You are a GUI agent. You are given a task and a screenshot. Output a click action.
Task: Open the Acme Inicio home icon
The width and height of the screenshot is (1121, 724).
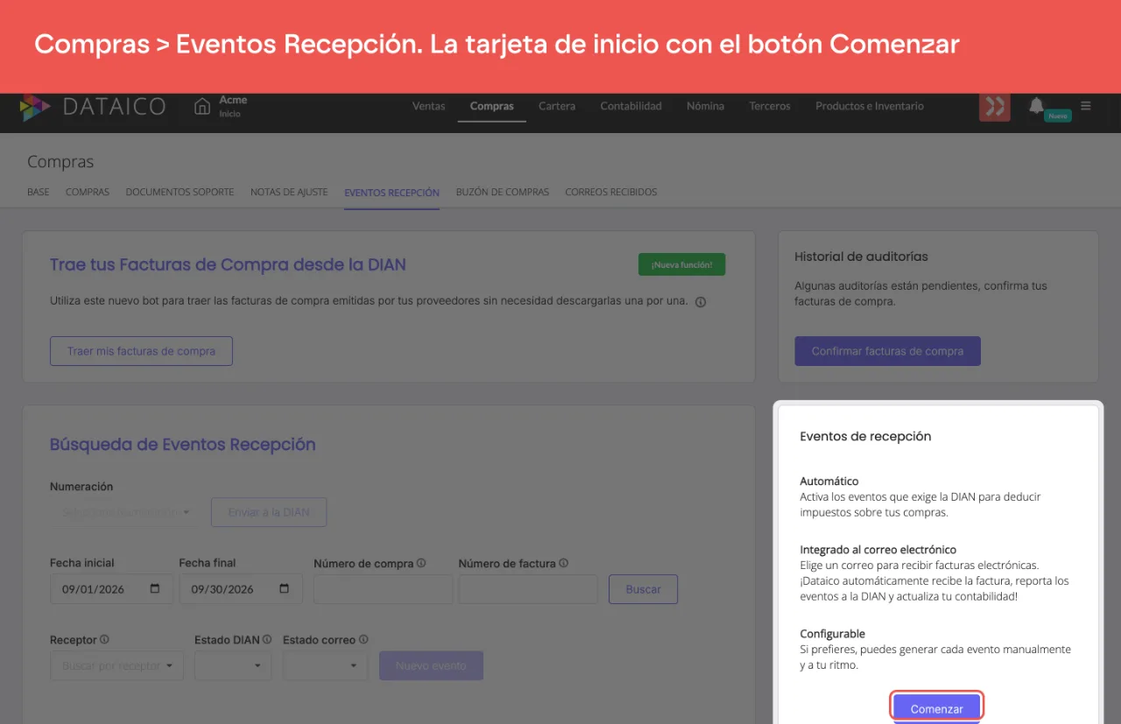[202, 107]
